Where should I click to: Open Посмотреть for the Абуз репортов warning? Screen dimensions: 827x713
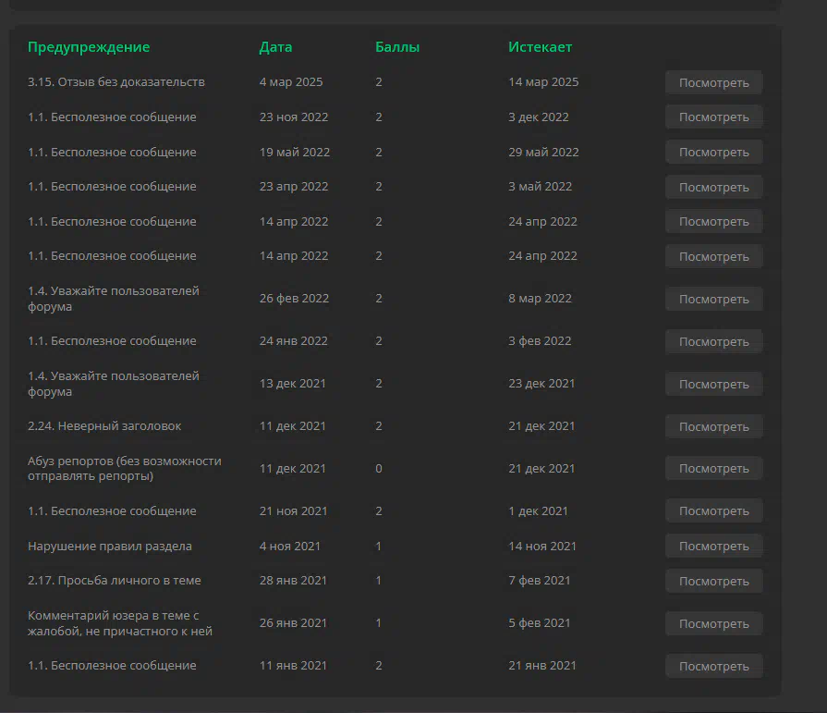(x=713, y=469)
